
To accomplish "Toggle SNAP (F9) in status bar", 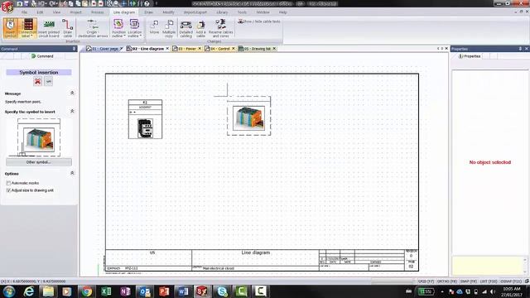I will point(468,281).
